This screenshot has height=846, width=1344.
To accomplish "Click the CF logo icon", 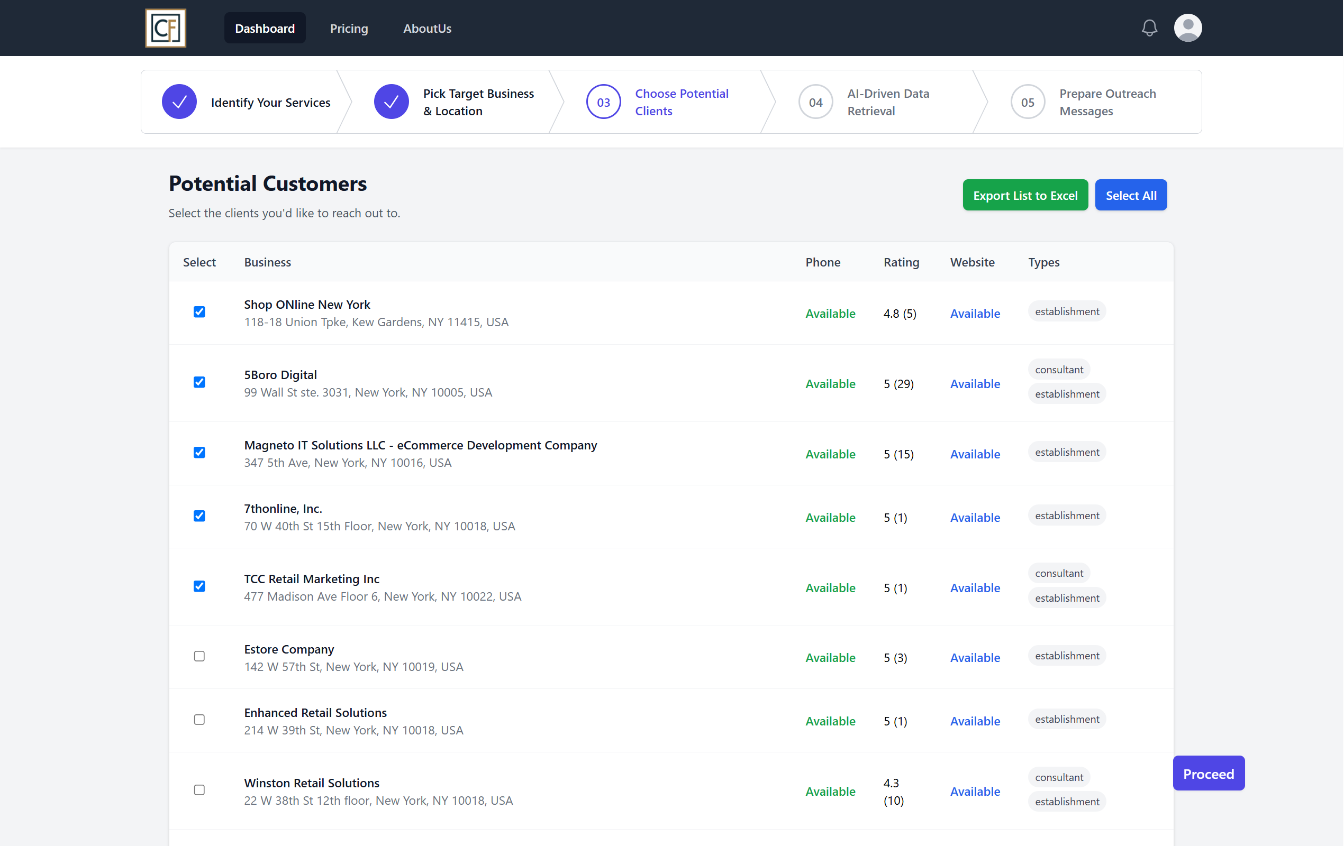I will point(165,28).
